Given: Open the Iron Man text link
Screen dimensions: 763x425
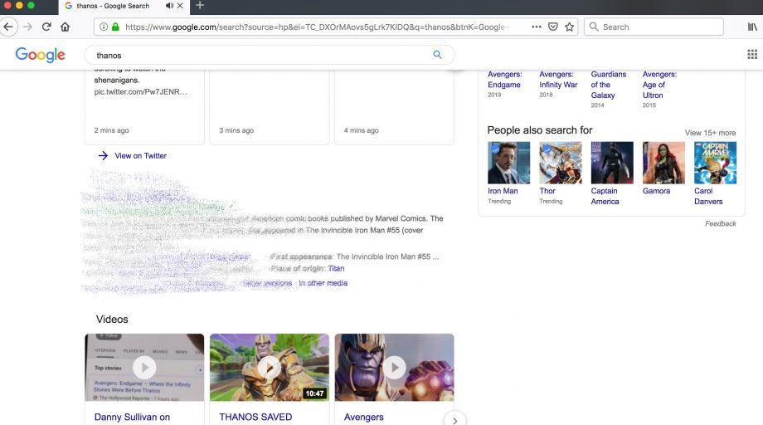Looking at the screenshot, I should (x=503, y=191).
